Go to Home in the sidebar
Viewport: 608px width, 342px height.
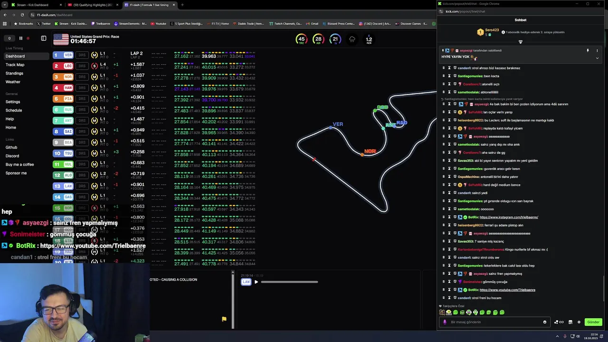[11, 127]
